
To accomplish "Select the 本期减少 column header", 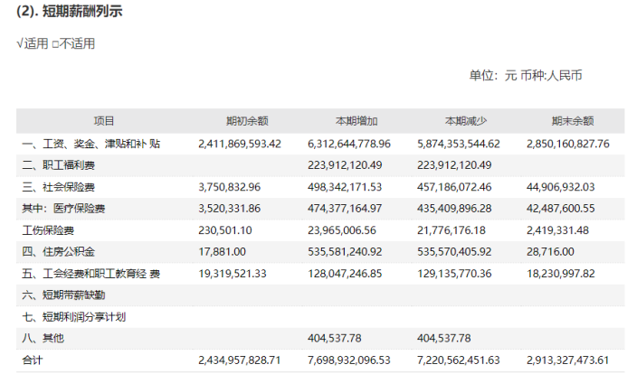I will 465,121.
